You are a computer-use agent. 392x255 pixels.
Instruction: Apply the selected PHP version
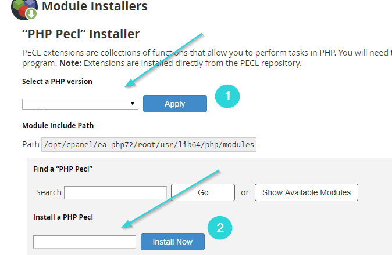pos(174,104)
